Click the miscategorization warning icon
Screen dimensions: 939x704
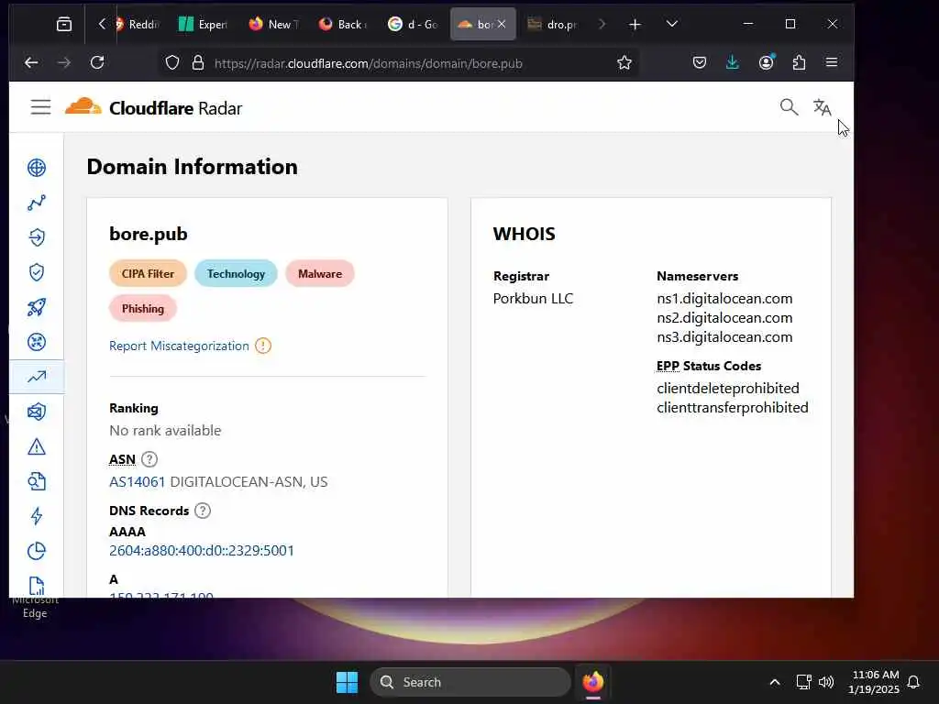point(263,346)
